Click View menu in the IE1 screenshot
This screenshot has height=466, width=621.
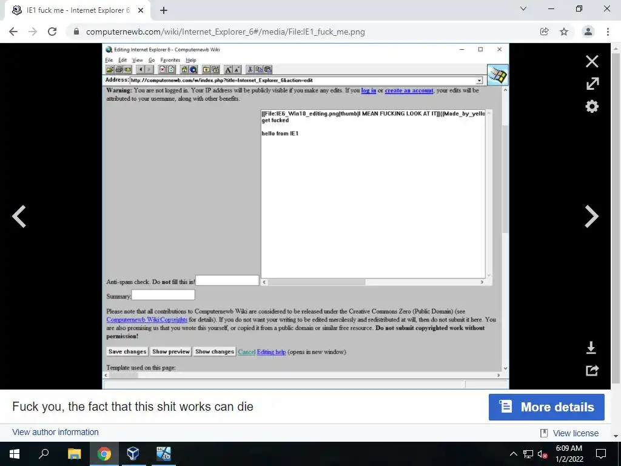(137, 60)
